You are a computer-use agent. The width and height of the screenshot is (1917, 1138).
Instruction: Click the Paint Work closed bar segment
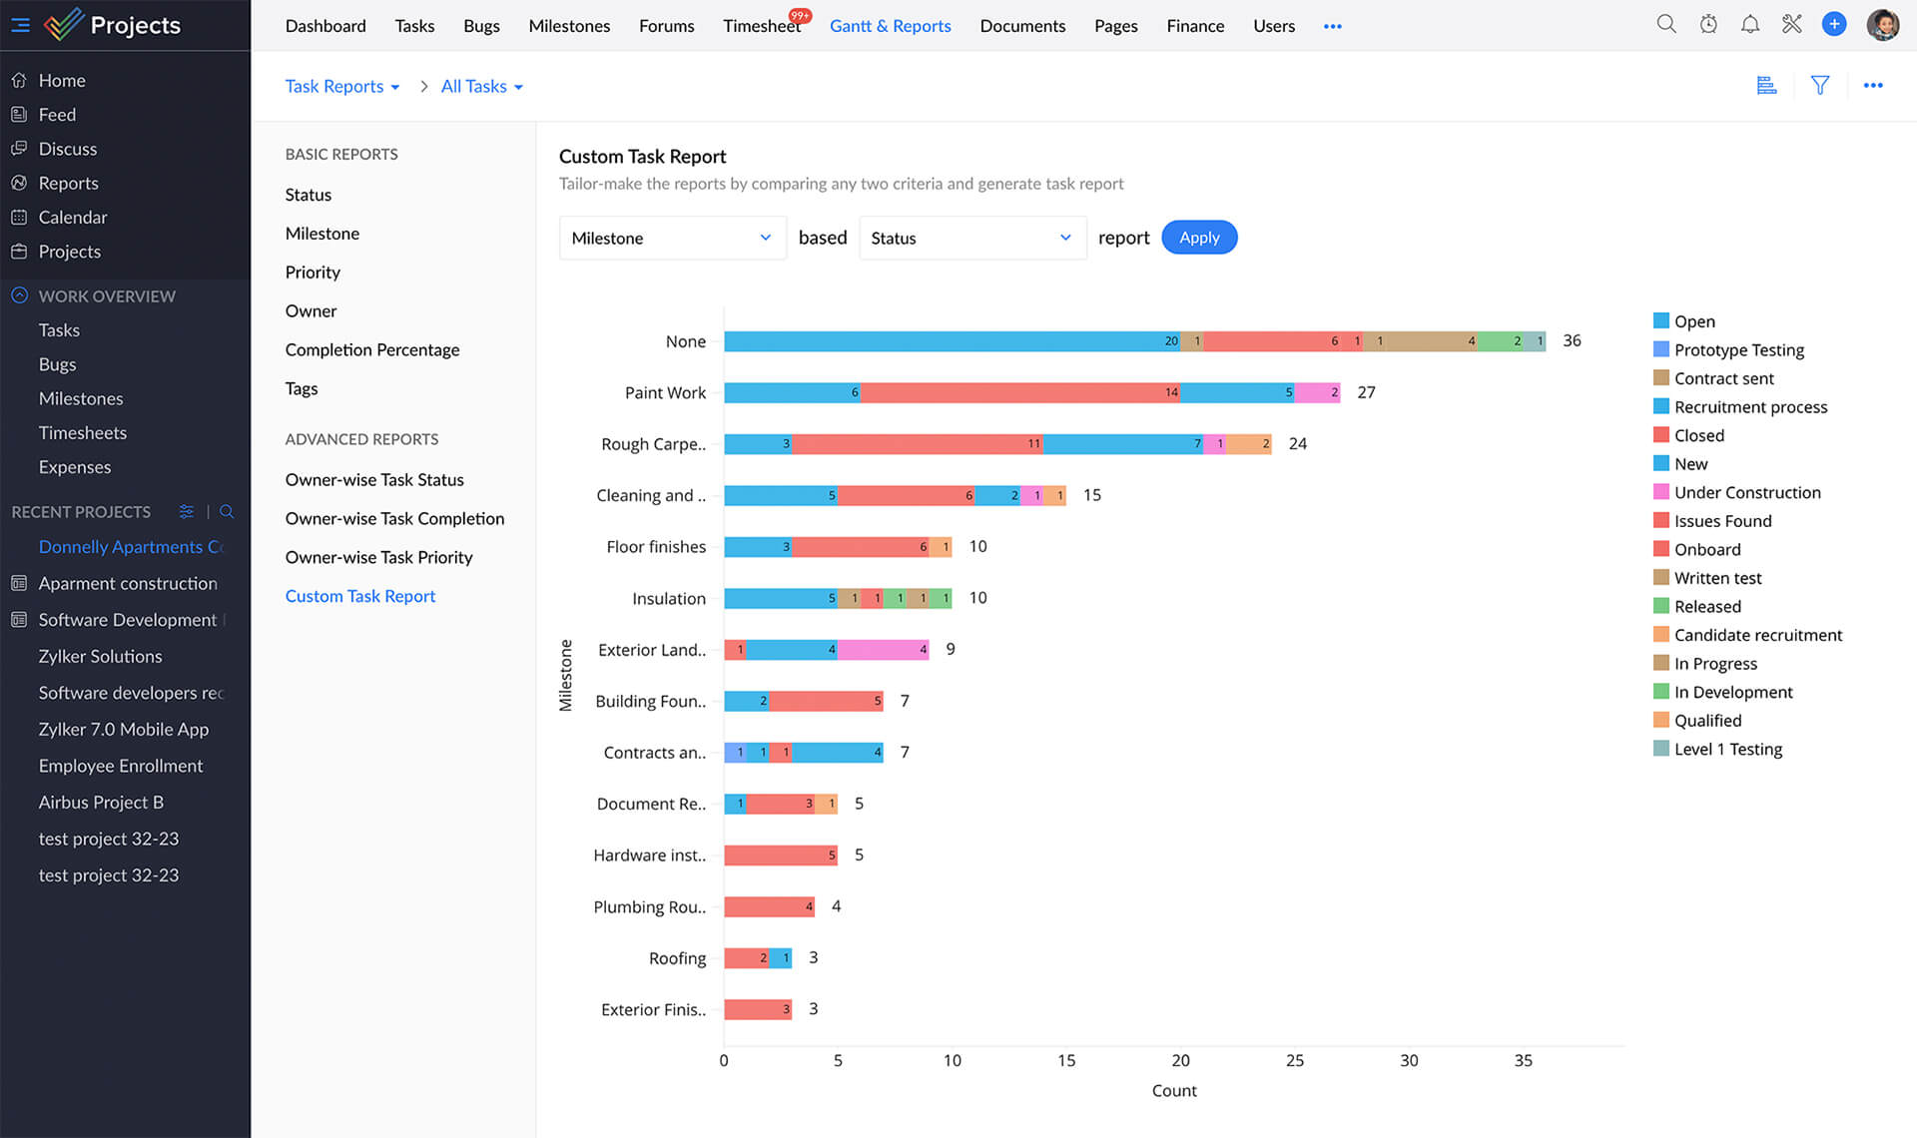(x=1018, y=392)
